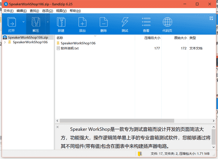Click the original size value 172
The image size is (218, 159).
point(184,48)
